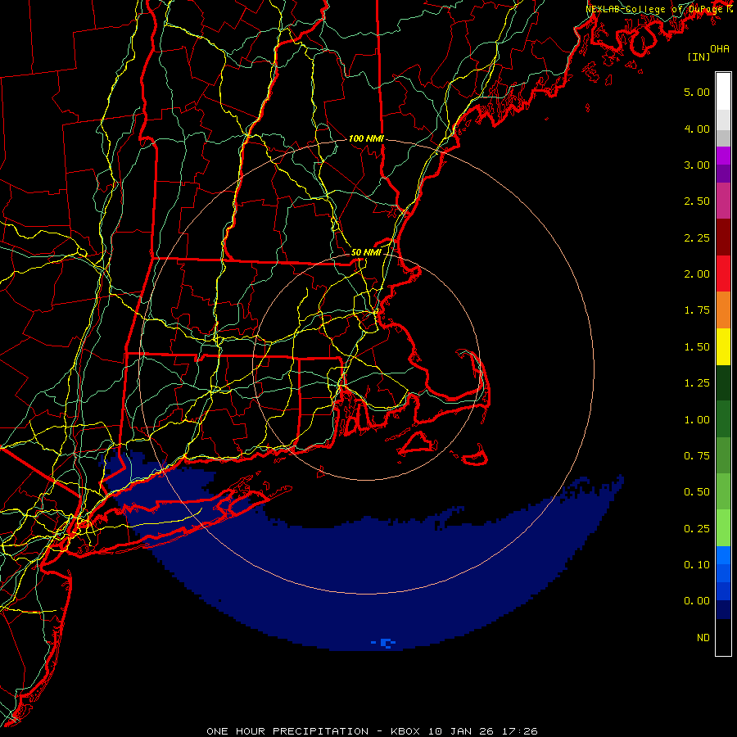The image size is (737, 737).
Task: Click the ONE HOUR PRECIPITATION KBOX title text
Action: pyautogui.click(x=372, y=731)
